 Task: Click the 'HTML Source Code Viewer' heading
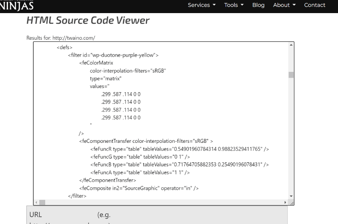click(x=88, y=20)
